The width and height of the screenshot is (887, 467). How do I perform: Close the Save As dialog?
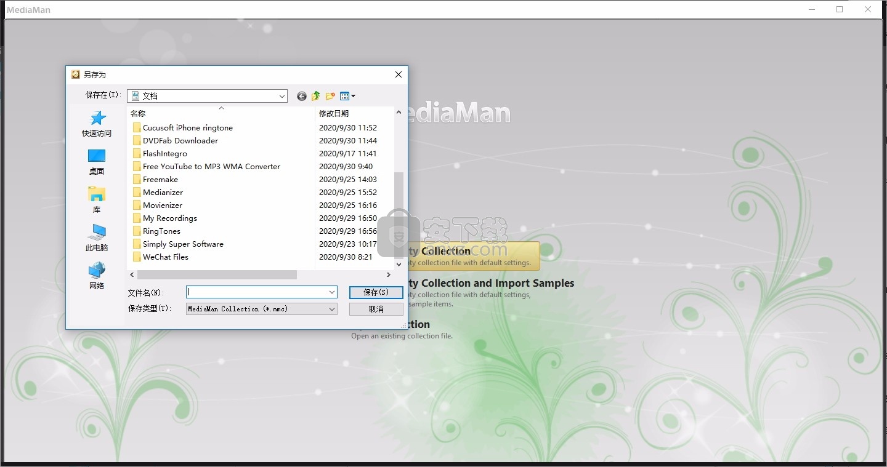(x=399, y=74)
